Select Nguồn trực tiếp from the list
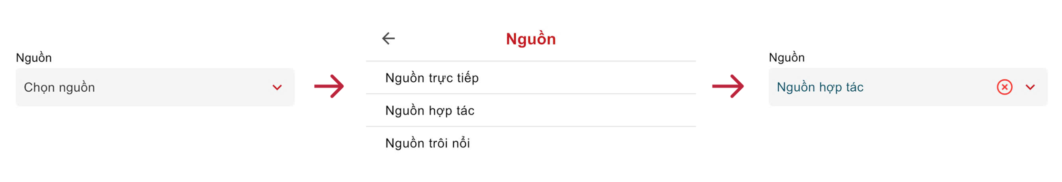 tap(431, 78)
